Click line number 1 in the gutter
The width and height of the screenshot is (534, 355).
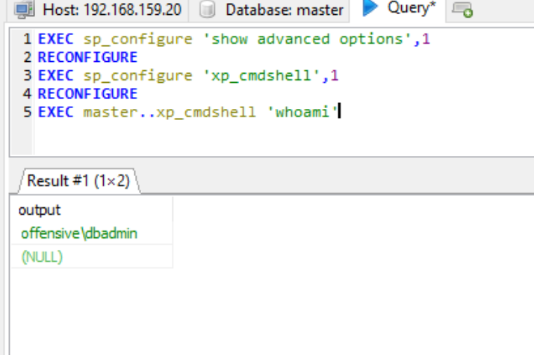[x=28, y=39]
